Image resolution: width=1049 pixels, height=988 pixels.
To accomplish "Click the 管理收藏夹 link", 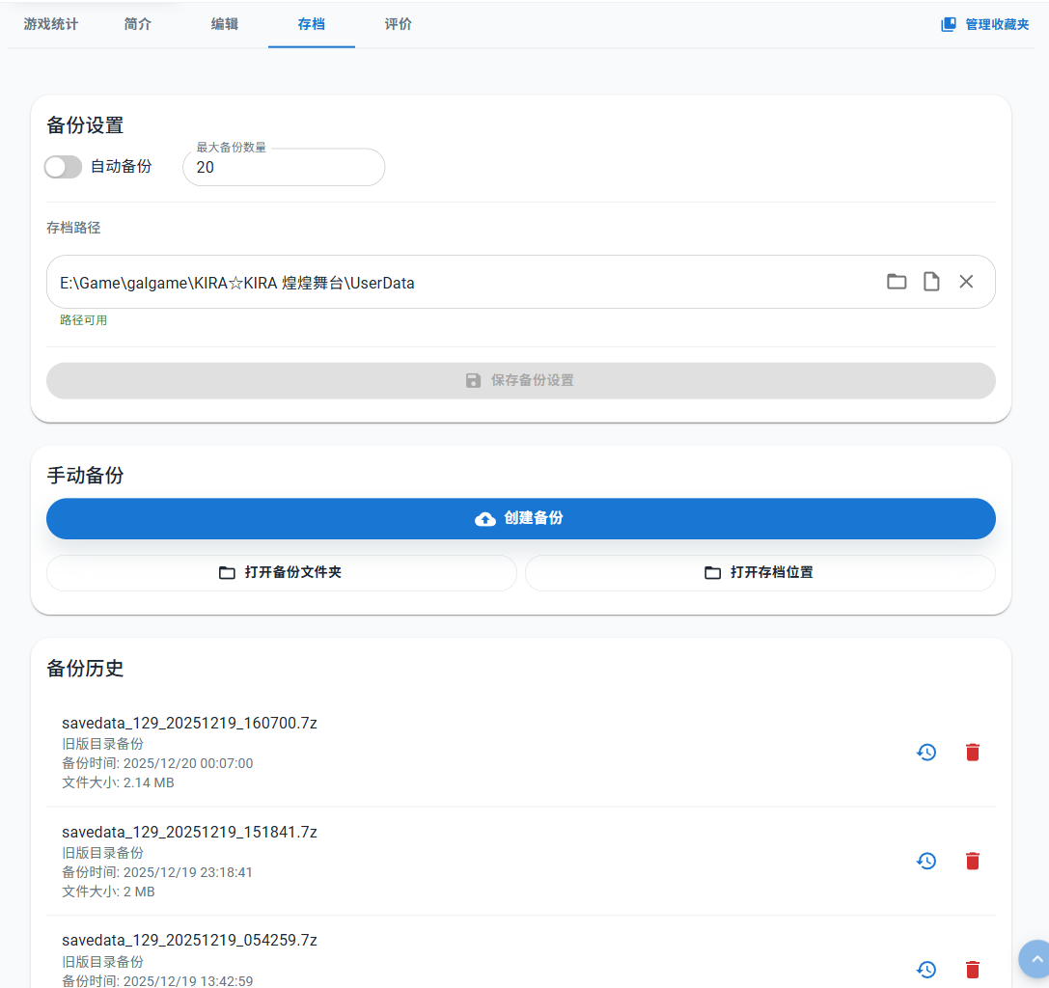I will (984, 25).
